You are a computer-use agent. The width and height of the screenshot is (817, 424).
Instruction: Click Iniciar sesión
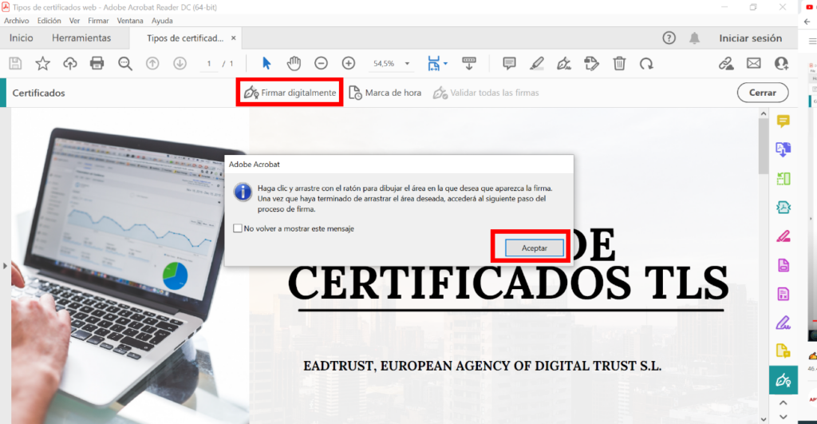click(750, 38)
